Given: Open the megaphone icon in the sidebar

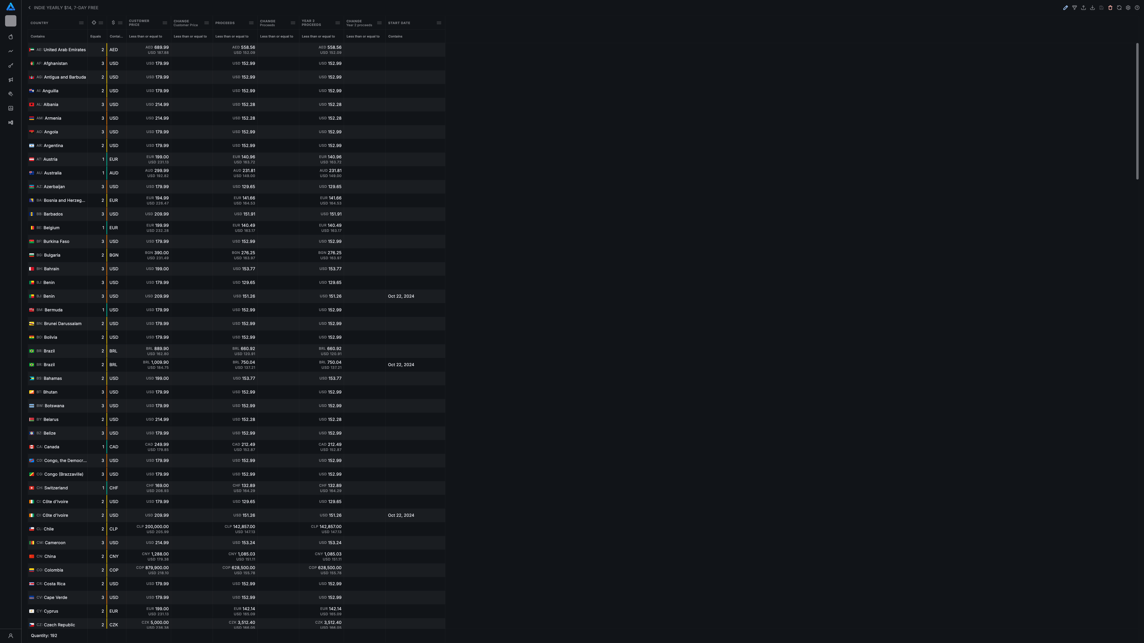Looking at the screenshot, I should click(x=11, y=80).
